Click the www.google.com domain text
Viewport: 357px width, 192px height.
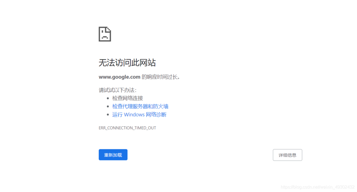coord(119,77)
